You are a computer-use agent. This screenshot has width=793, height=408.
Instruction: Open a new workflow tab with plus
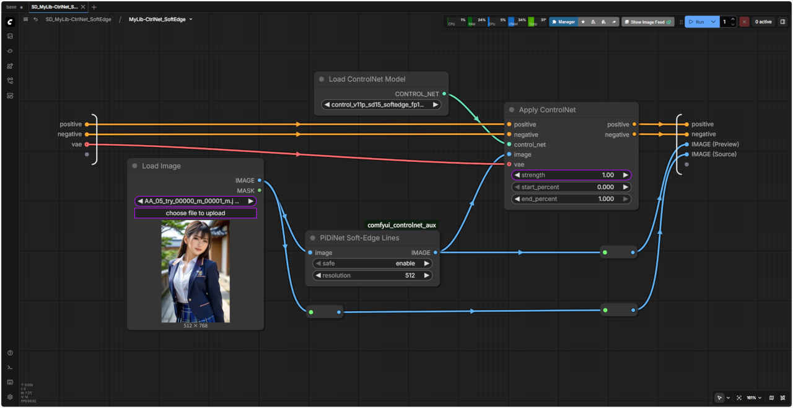[94, 7]
